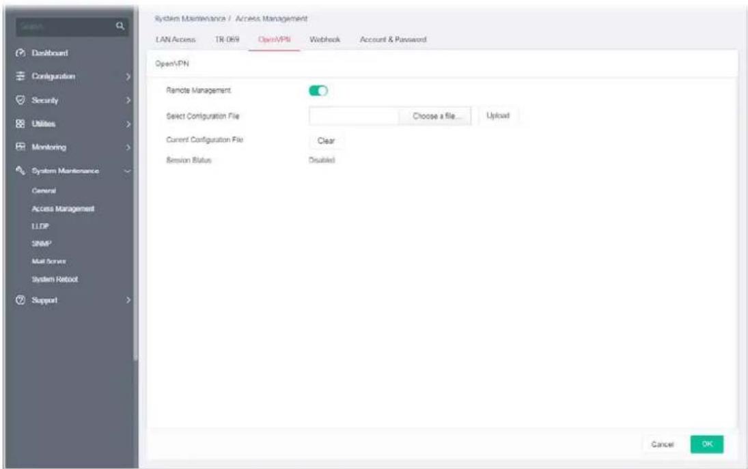Screen dimensions: 748x469
Task: Click the Utilities grid icon
Action: click(20, 124)
